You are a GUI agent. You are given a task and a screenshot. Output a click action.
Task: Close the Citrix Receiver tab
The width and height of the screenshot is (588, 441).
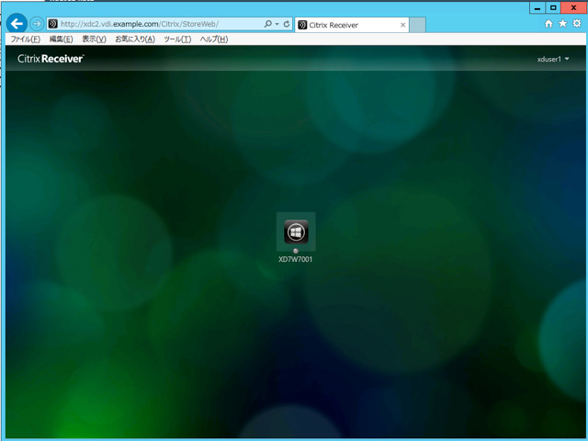(402, 25)
